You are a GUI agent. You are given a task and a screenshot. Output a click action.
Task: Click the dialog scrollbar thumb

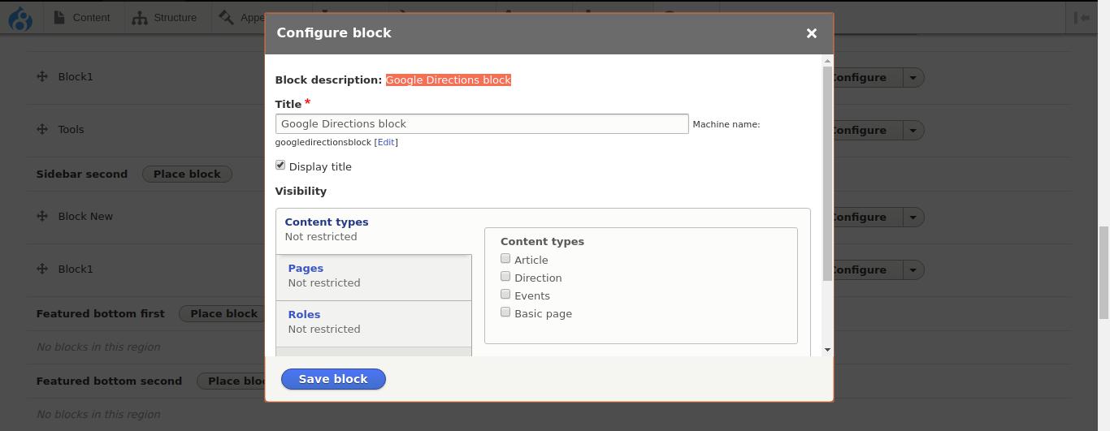[x=827, y=174]
